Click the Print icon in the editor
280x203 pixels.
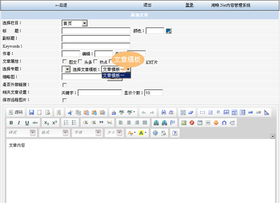coord(114,112)
